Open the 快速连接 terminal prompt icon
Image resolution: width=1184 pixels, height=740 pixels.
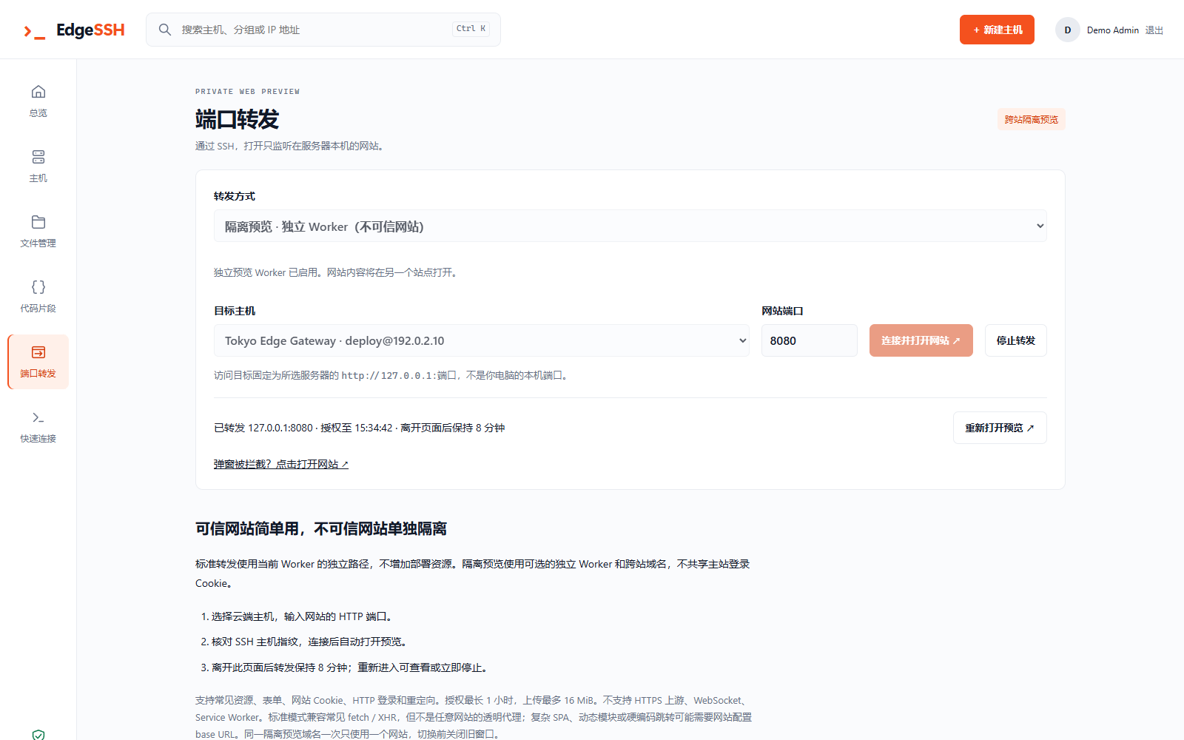tap(38, 417)
